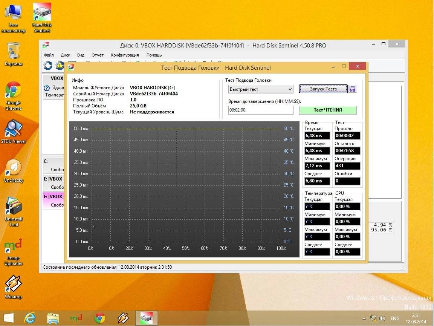Open Google Chrome from the taskbar
The width and height of the screenshot is (434, 326).
pyautogui.click(x=99, y=318)
